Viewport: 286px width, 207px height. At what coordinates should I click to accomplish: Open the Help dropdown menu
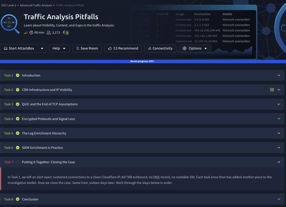pos(59,48)
